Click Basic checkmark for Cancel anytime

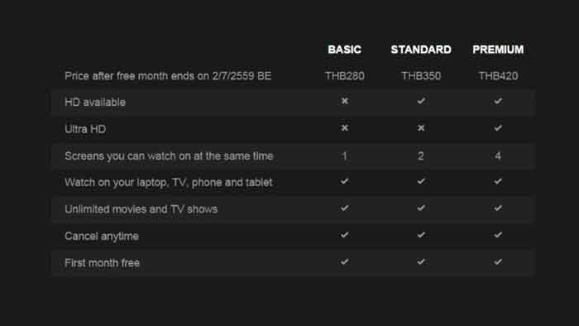[x=345, y=235]
